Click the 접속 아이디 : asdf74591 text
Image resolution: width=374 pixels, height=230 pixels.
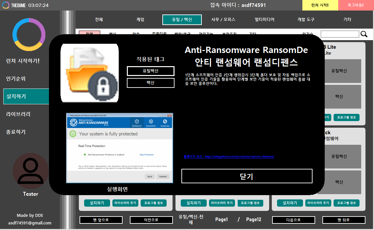click(238, 5)
